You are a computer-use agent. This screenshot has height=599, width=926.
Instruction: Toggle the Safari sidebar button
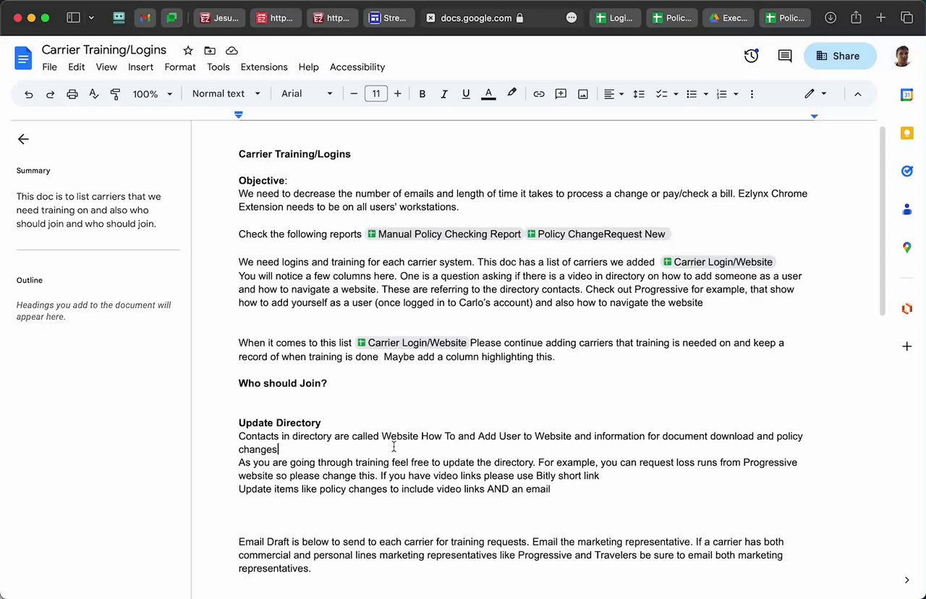[x=73, y=18]
